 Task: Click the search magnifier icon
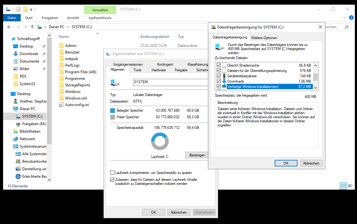347,27
